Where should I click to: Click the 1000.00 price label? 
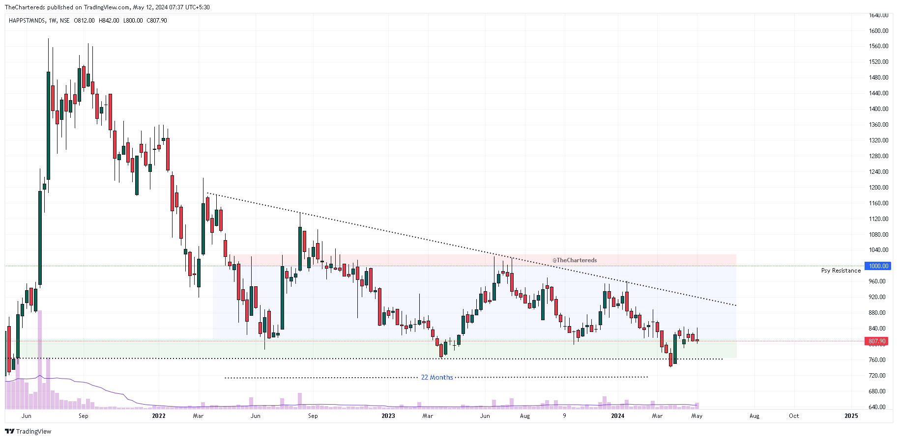(x=878, y=266)
